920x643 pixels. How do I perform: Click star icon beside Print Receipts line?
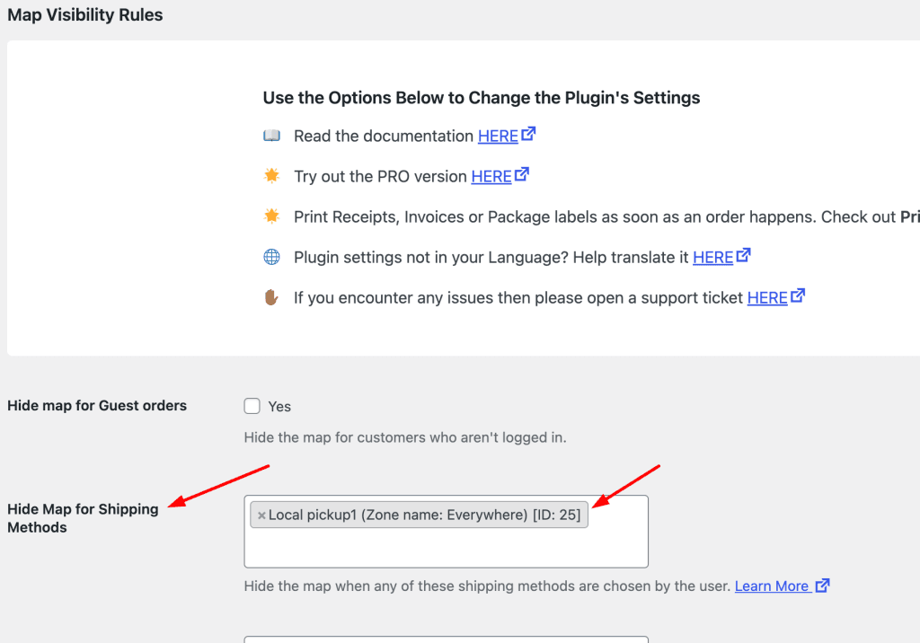click(x=271, y=216)
